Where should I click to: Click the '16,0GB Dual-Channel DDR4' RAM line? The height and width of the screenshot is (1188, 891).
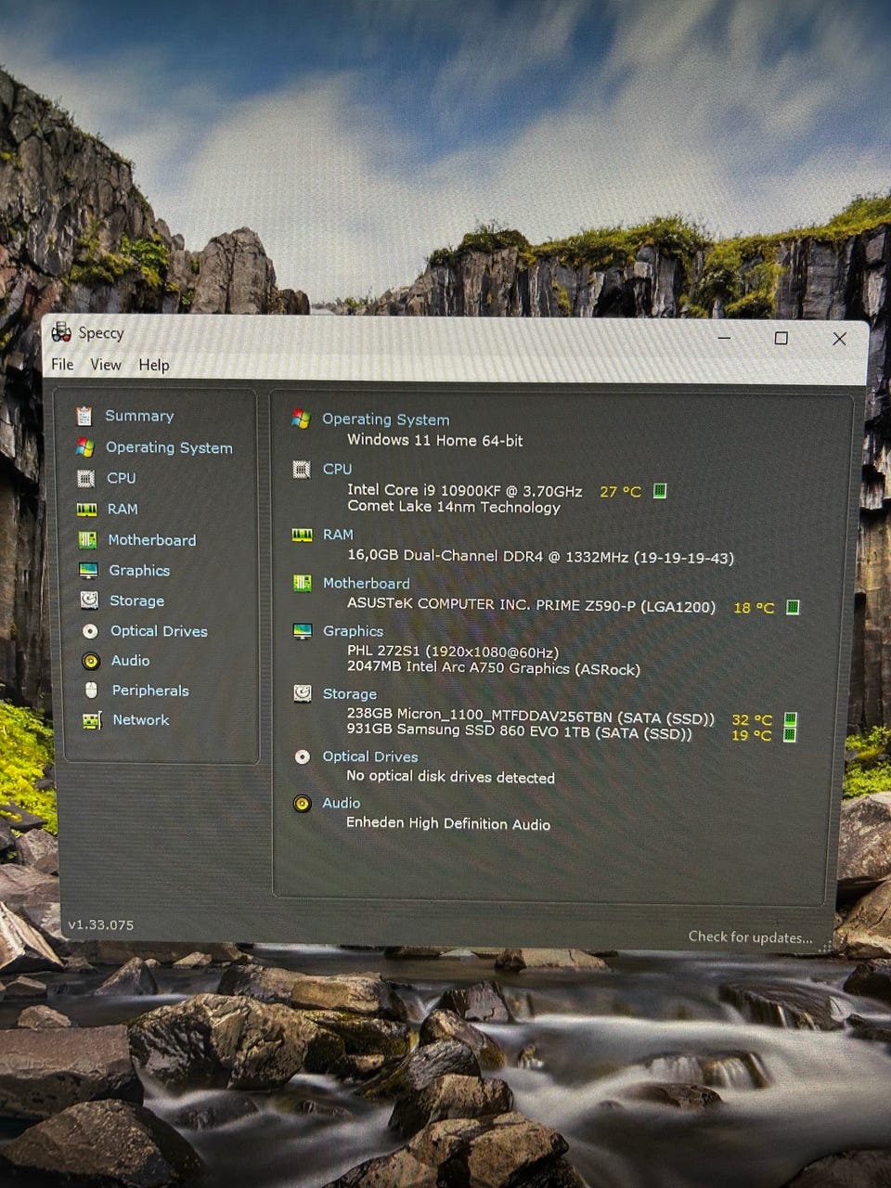point(540,557)
